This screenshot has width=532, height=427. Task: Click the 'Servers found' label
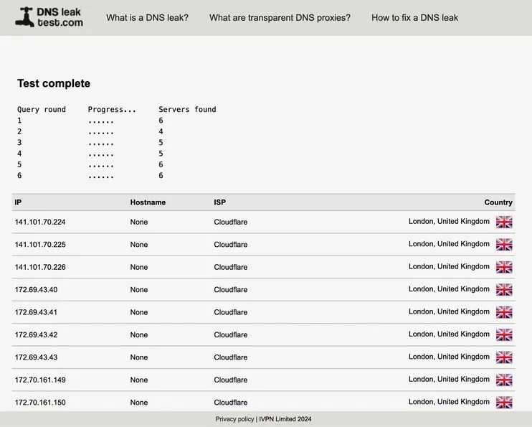[x=187, y=109]
